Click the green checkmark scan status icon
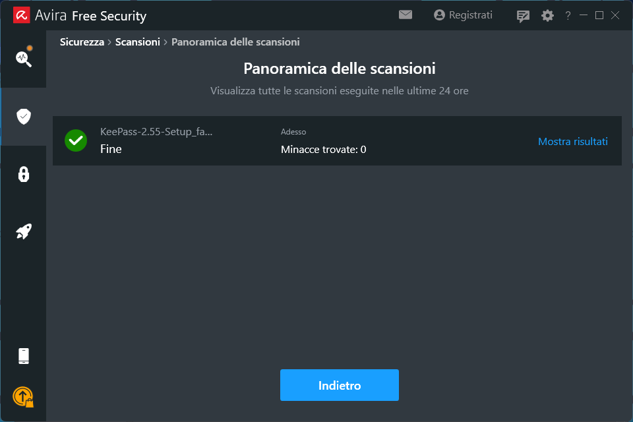Image resolution: width=633 pixels, height=422 pixels. pos(76,140)
